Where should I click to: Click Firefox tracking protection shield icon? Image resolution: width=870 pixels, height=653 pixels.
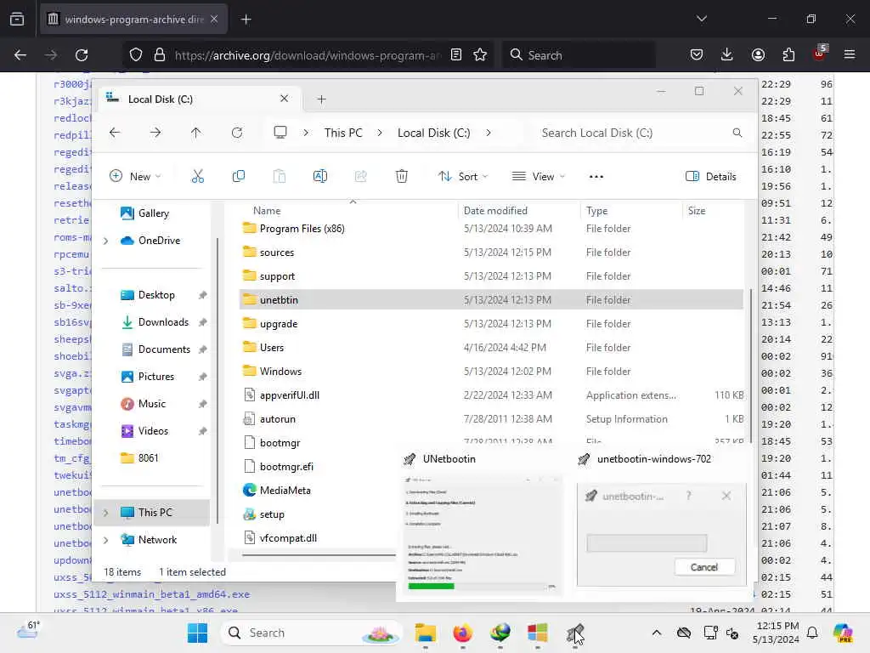136,55
